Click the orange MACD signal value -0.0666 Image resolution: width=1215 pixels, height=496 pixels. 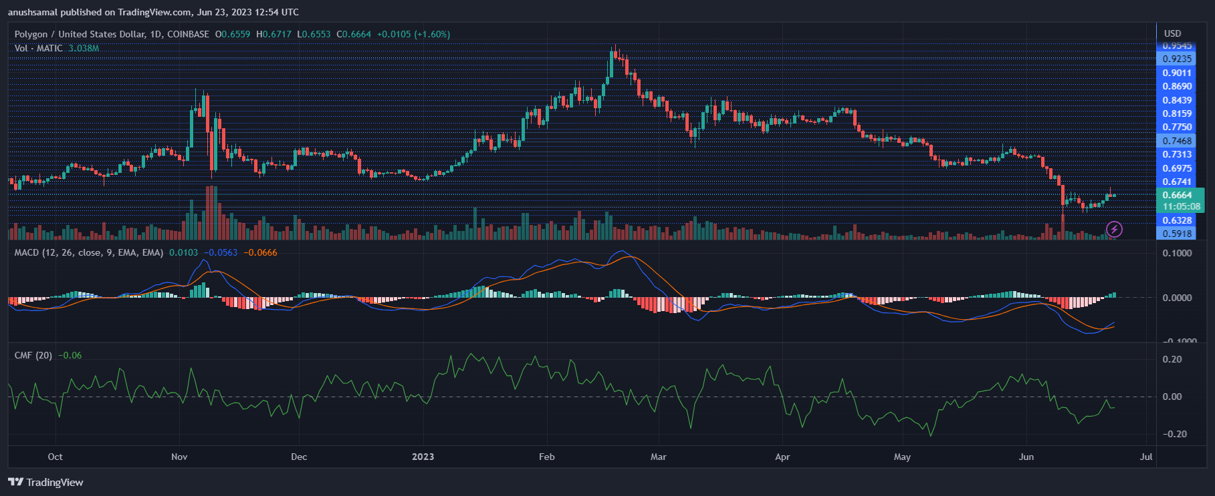click(260, 252)
